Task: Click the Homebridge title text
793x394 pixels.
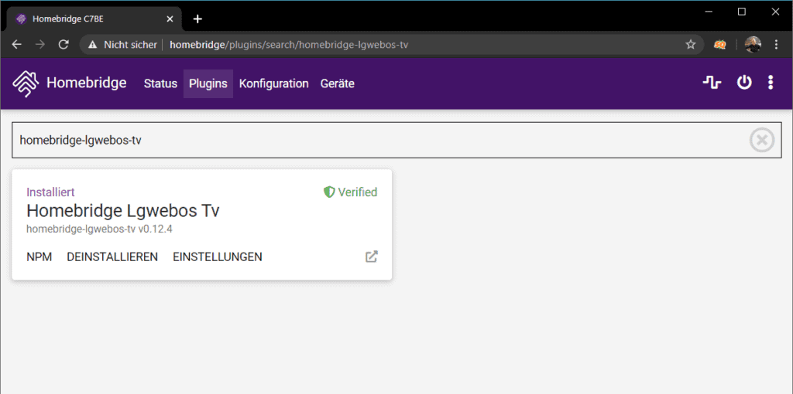Action: pos(87,83)
